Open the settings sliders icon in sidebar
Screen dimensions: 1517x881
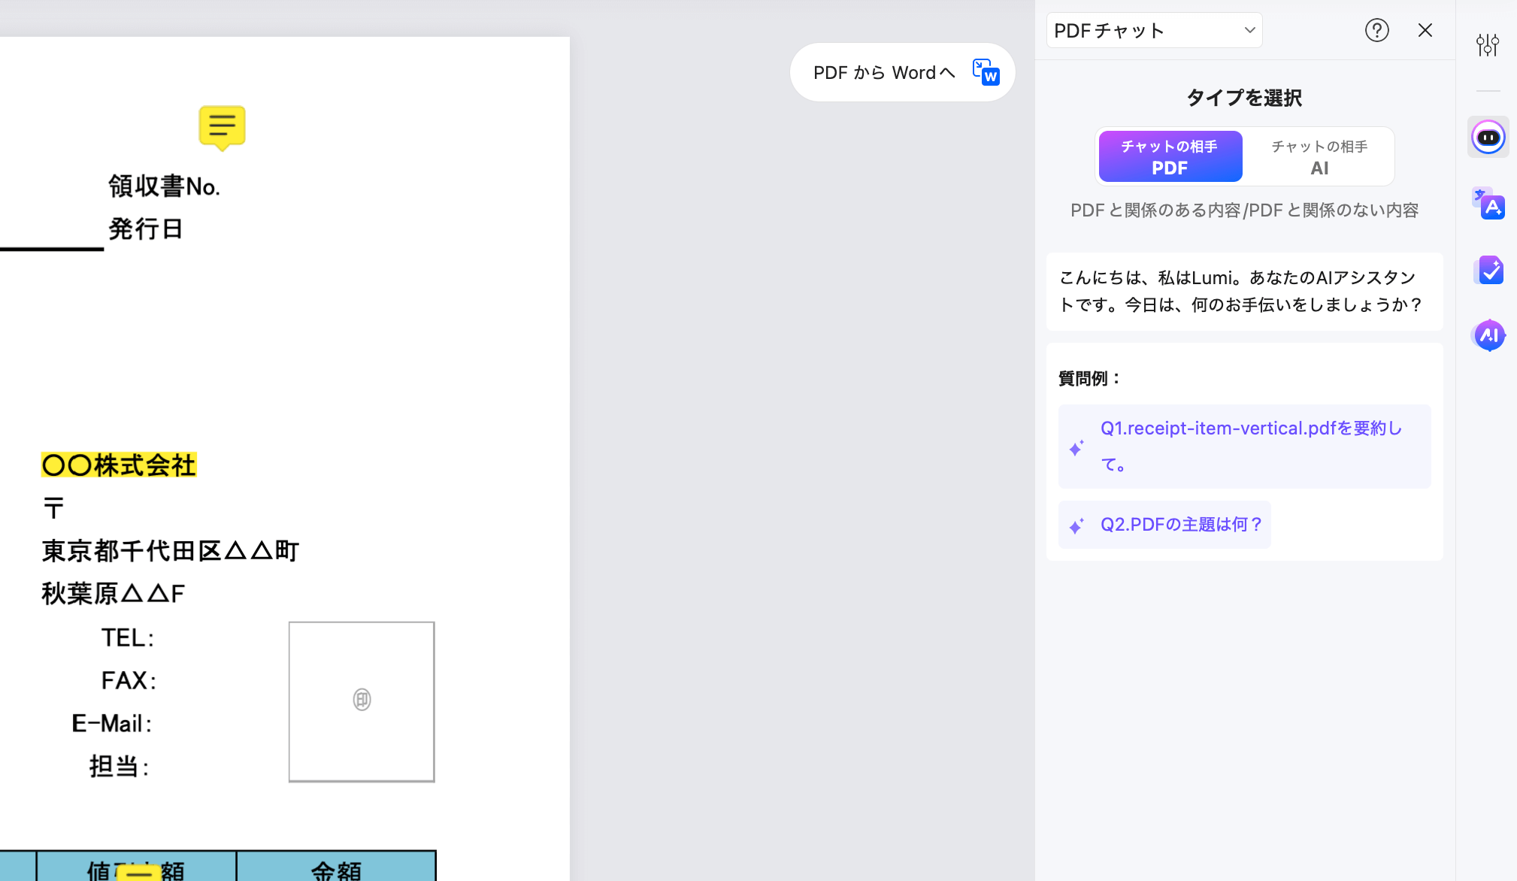[x=1487, y=45]
